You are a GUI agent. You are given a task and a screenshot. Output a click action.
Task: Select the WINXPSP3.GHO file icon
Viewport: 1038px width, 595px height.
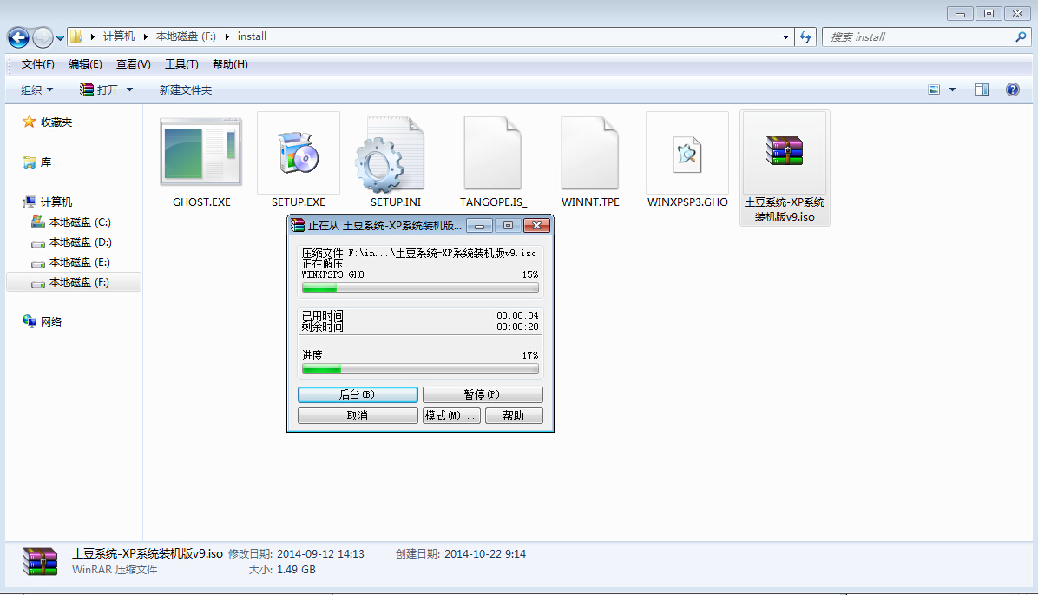(687, 153)
